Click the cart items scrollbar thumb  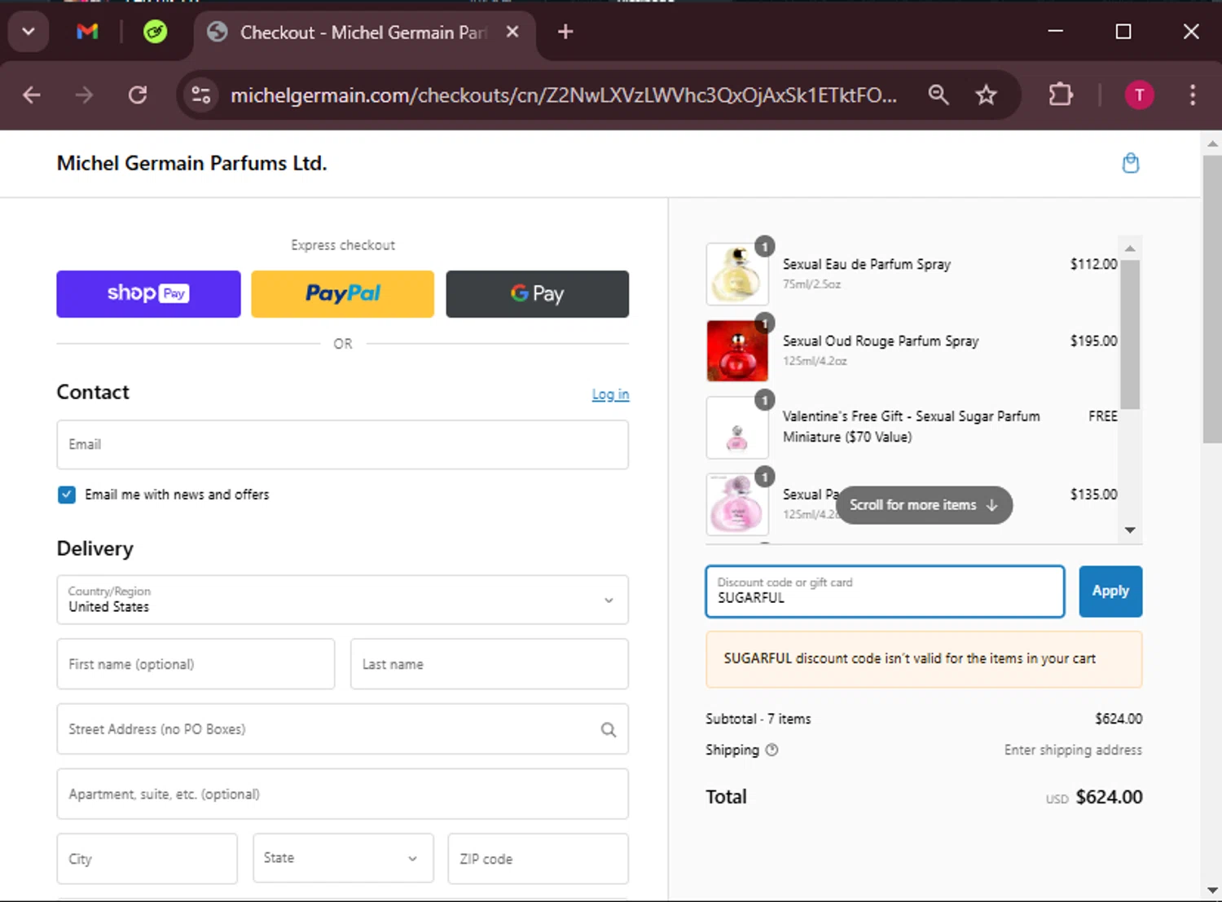[x=1130, y=334]
